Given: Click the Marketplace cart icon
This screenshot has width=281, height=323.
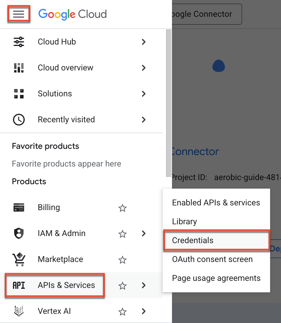Looking at the screenshot, I should [19, 259].
